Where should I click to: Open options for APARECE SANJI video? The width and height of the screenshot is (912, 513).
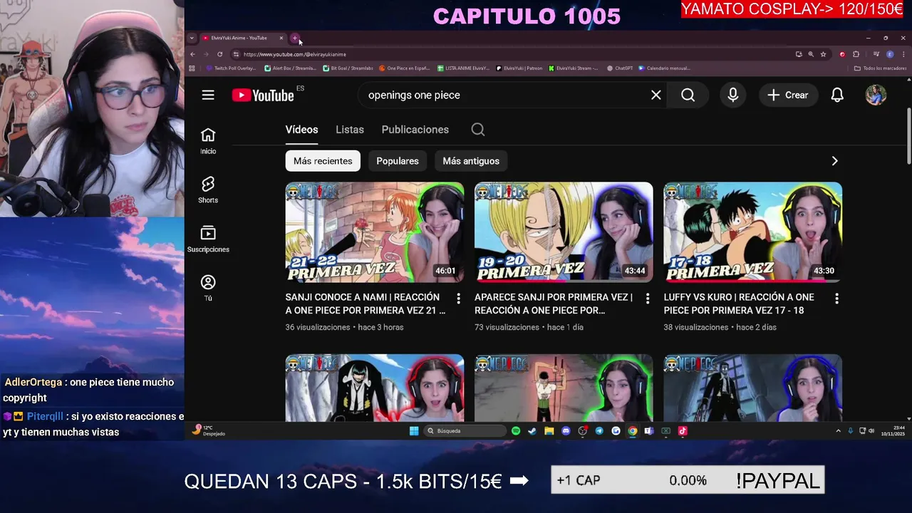[x=648, y=299]
